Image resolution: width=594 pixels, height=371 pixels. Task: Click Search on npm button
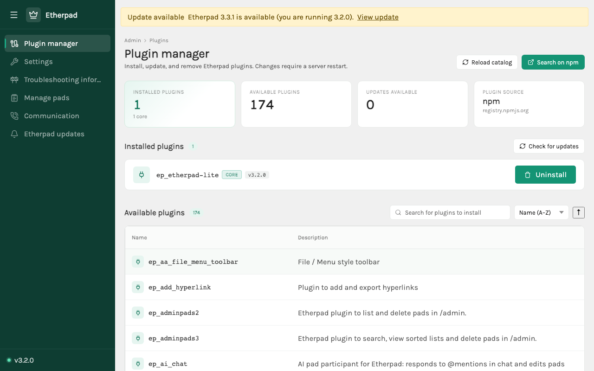[553, 62]
